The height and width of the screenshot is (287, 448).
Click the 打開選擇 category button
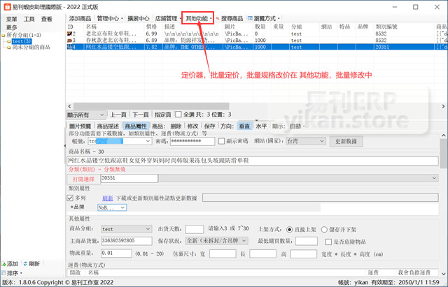tap(83, 179)
